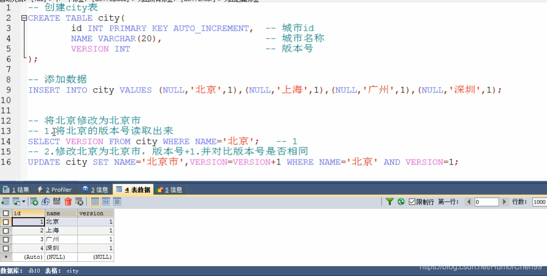Click the UPDATE keyword on line 16
The image size is (547, 276).
(x=44, y=162)
